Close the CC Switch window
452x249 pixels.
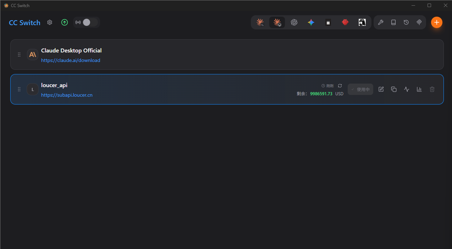point(445,5)
